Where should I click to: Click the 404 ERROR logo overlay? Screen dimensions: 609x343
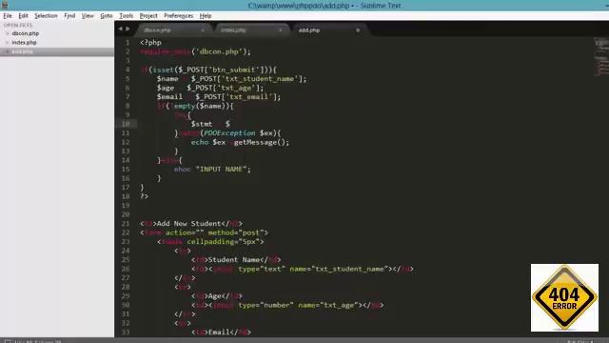tap(564, 297)
